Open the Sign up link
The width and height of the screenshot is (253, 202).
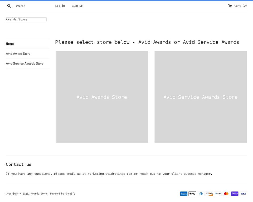coord(77,6)
